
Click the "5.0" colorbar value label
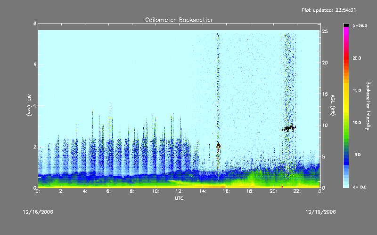[x=358, y=155]
